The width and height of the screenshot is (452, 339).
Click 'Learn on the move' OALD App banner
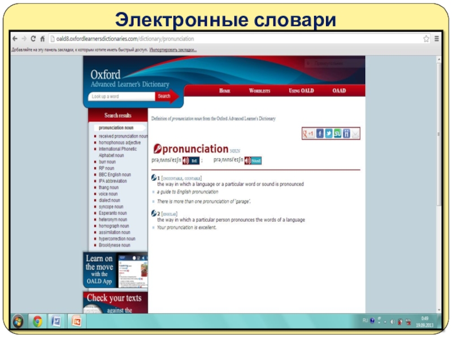click(115, 270)
